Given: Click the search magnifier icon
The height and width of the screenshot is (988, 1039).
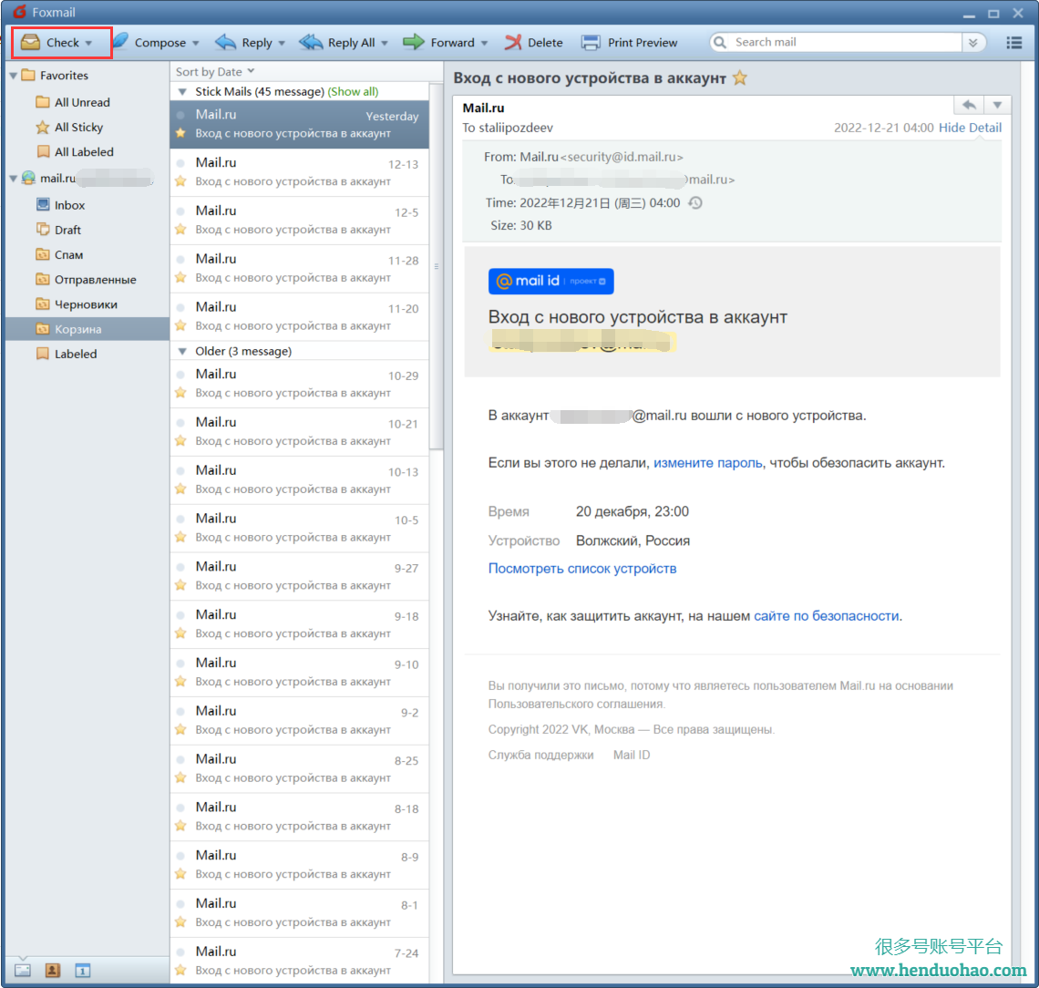Looking at the screenshot, I should tap(720, 43).
